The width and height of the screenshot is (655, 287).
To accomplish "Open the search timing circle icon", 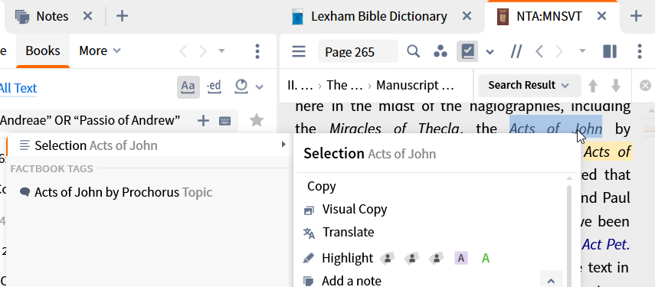I will click(x=241, y=86).
